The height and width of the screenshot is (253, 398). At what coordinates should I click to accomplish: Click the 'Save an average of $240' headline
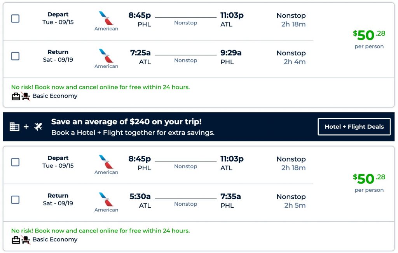(126, 122)
